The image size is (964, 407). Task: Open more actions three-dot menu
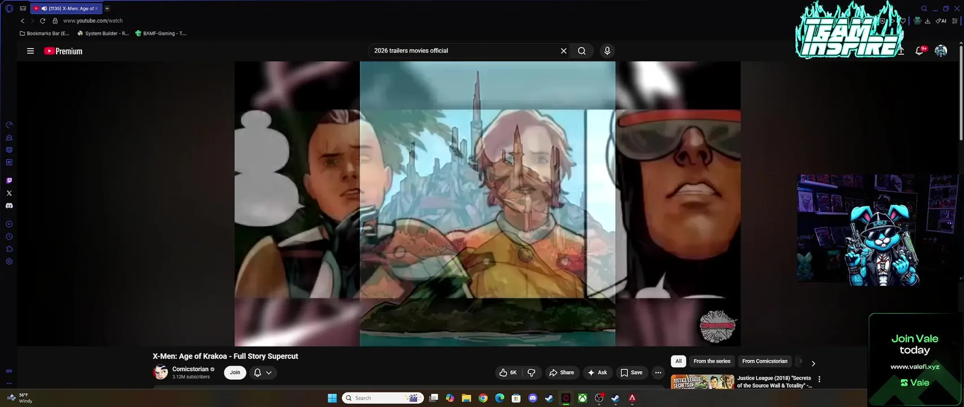pyautogui.click(x=658, y=373)
